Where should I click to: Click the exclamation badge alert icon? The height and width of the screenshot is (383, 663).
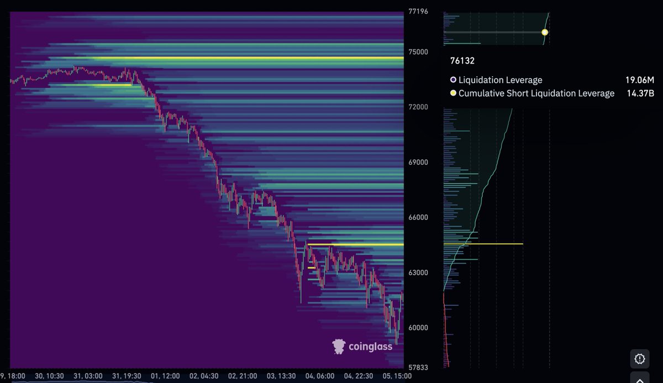640,359
